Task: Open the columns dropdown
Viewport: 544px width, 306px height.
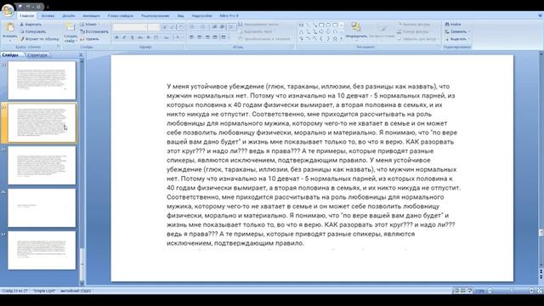Action: tap(224, 37)
